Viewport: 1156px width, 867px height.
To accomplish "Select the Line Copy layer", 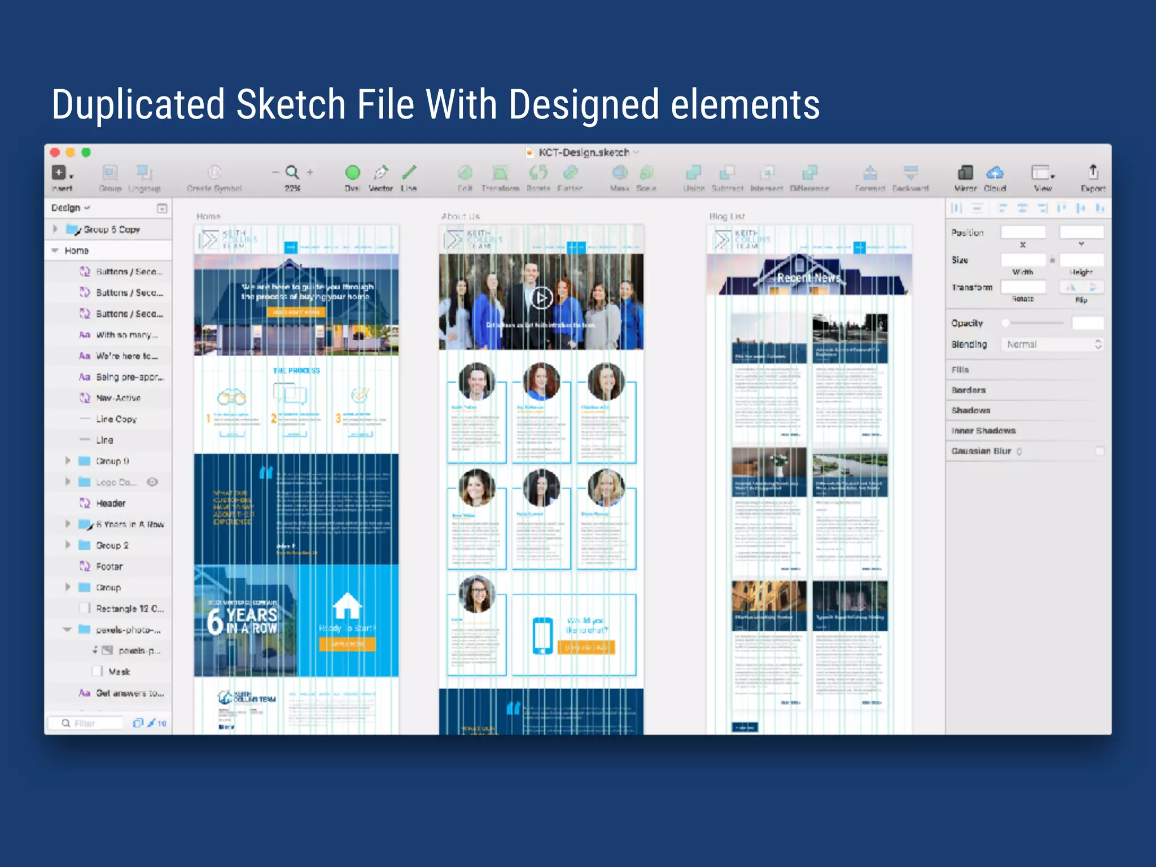I will pos(108,419).
